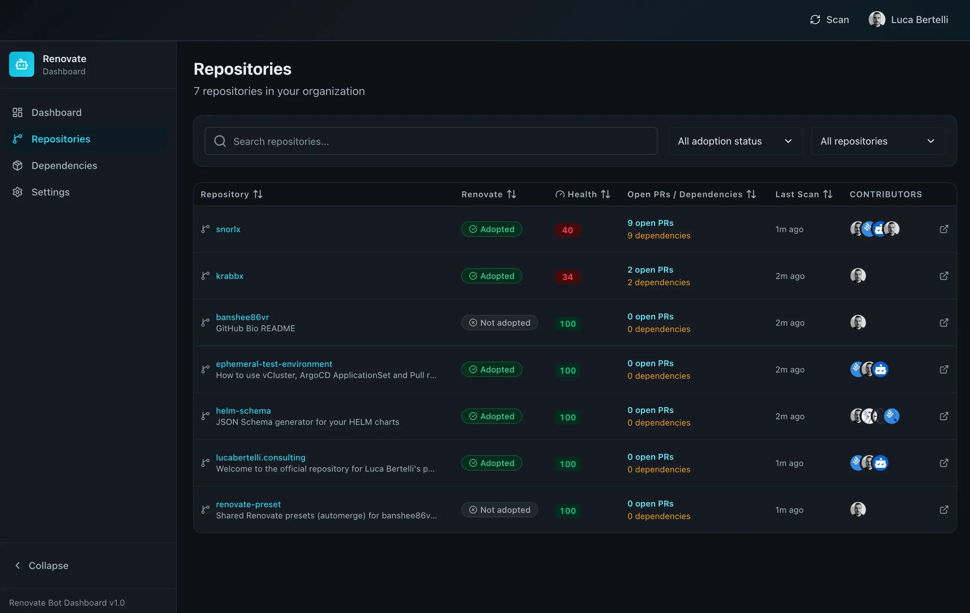Click the branch icon beside krabbx

click(205, 276)
